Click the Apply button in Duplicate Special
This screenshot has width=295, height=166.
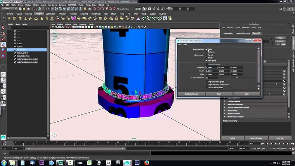point(219,94)
